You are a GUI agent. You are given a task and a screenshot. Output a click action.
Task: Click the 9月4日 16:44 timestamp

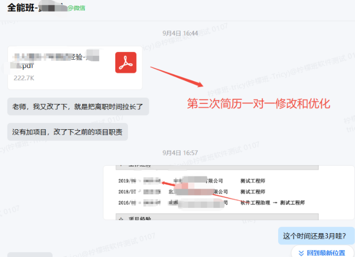point(180,34)
